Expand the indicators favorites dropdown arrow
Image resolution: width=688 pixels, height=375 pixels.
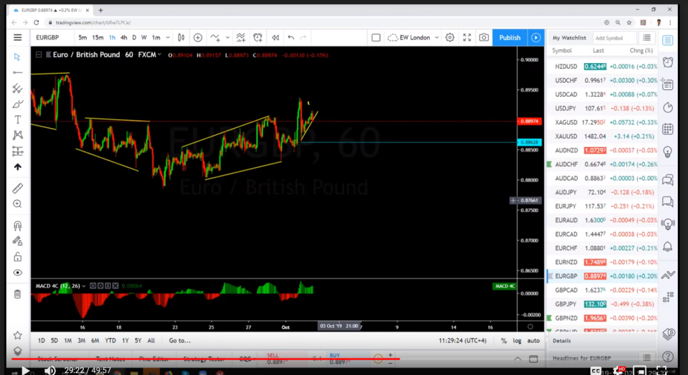coord(227,38)
